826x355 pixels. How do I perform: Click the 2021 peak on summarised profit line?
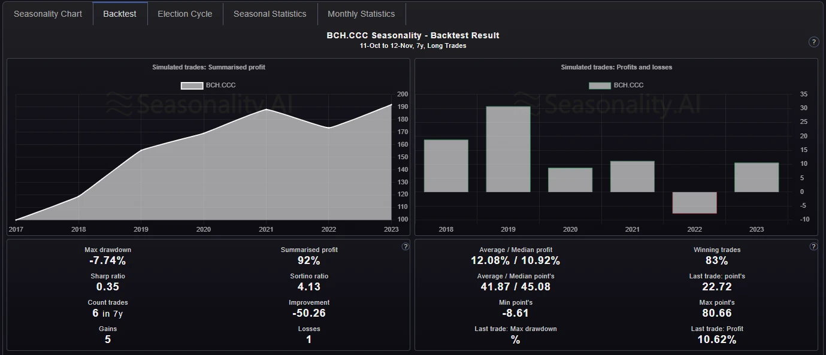click(x=266, y=110)
